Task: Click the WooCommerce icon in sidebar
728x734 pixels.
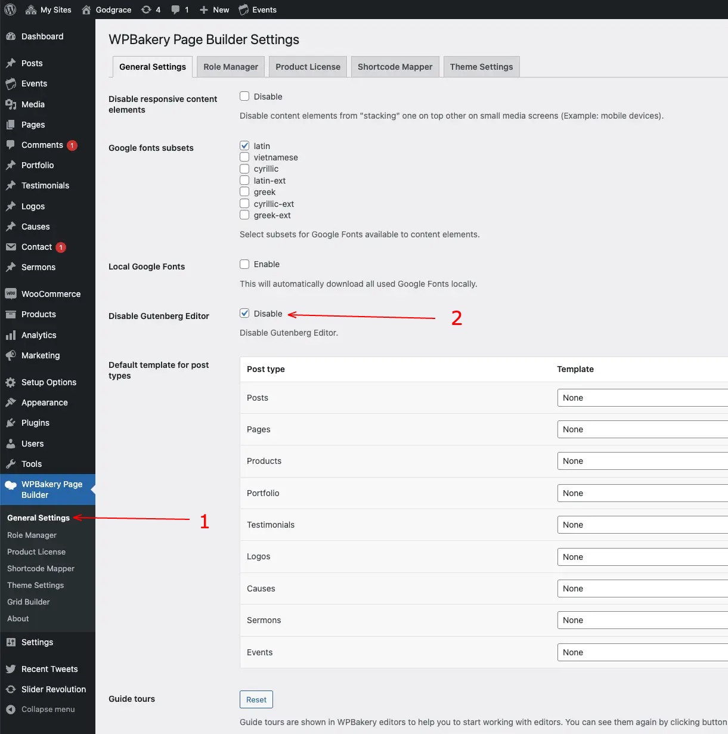Action: click(11, 294)
